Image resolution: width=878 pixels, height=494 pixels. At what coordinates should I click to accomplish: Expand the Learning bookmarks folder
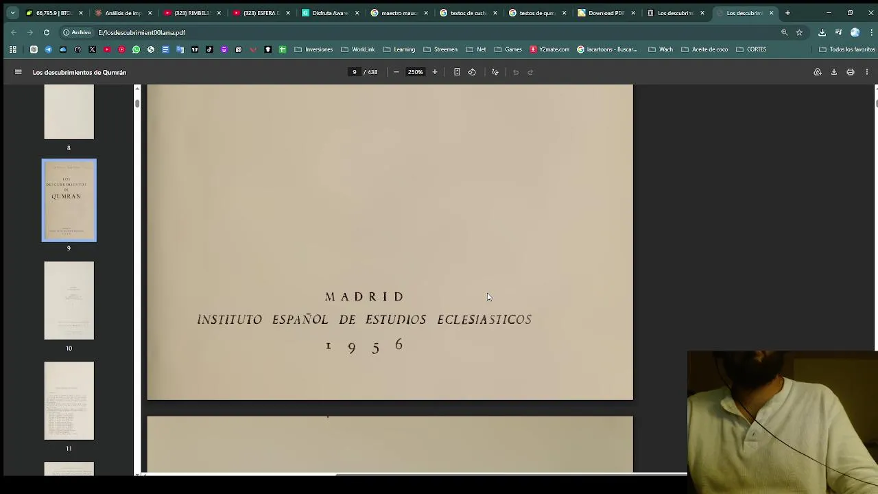(399, 49)
